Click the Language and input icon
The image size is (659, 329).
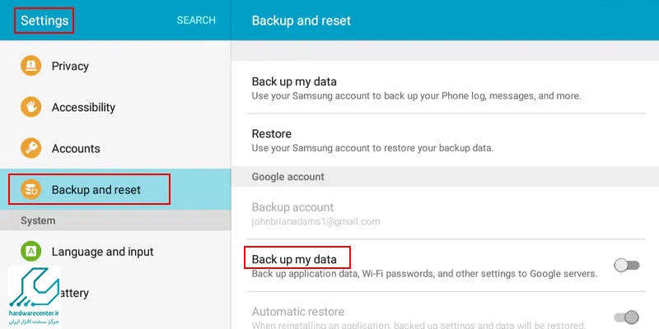30,252
